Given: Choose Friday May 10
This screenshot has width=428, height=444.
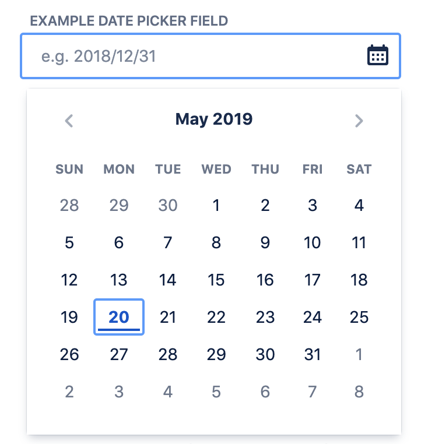Looking at the screenshot, I should pyautogui.click(x=313, y=242).
